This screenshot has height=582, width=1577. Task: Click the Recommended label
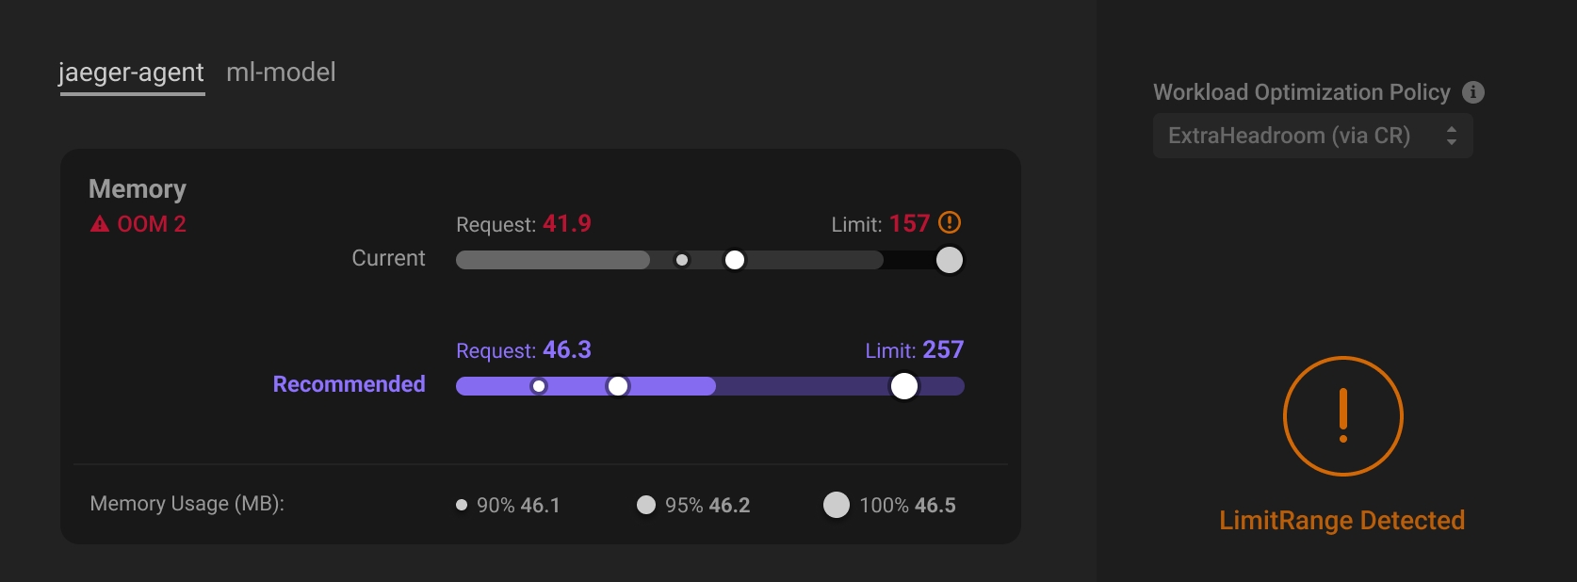(x=349, y=384)
